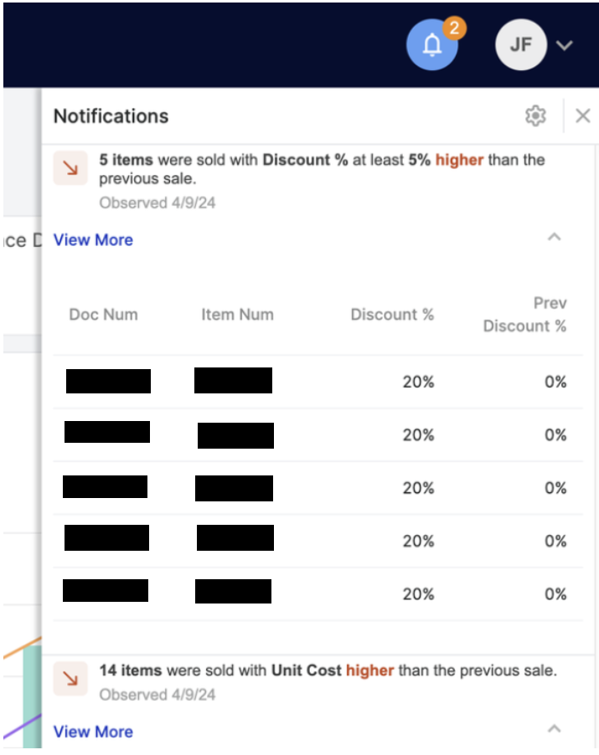Click the notification bell icon
Viewport: 599px width, 755px height.
coord(431,45)
